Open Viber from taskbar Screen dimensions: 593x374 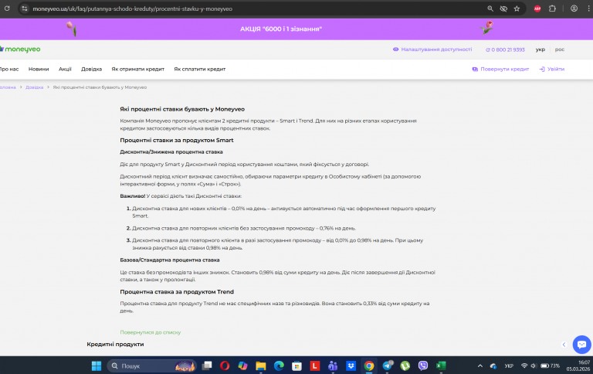tap(423, 365)
